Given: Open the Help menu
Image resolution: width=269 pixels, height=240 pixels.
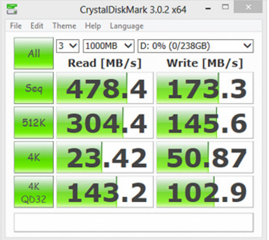Looking at the screenshot, I should coord(93,26).
